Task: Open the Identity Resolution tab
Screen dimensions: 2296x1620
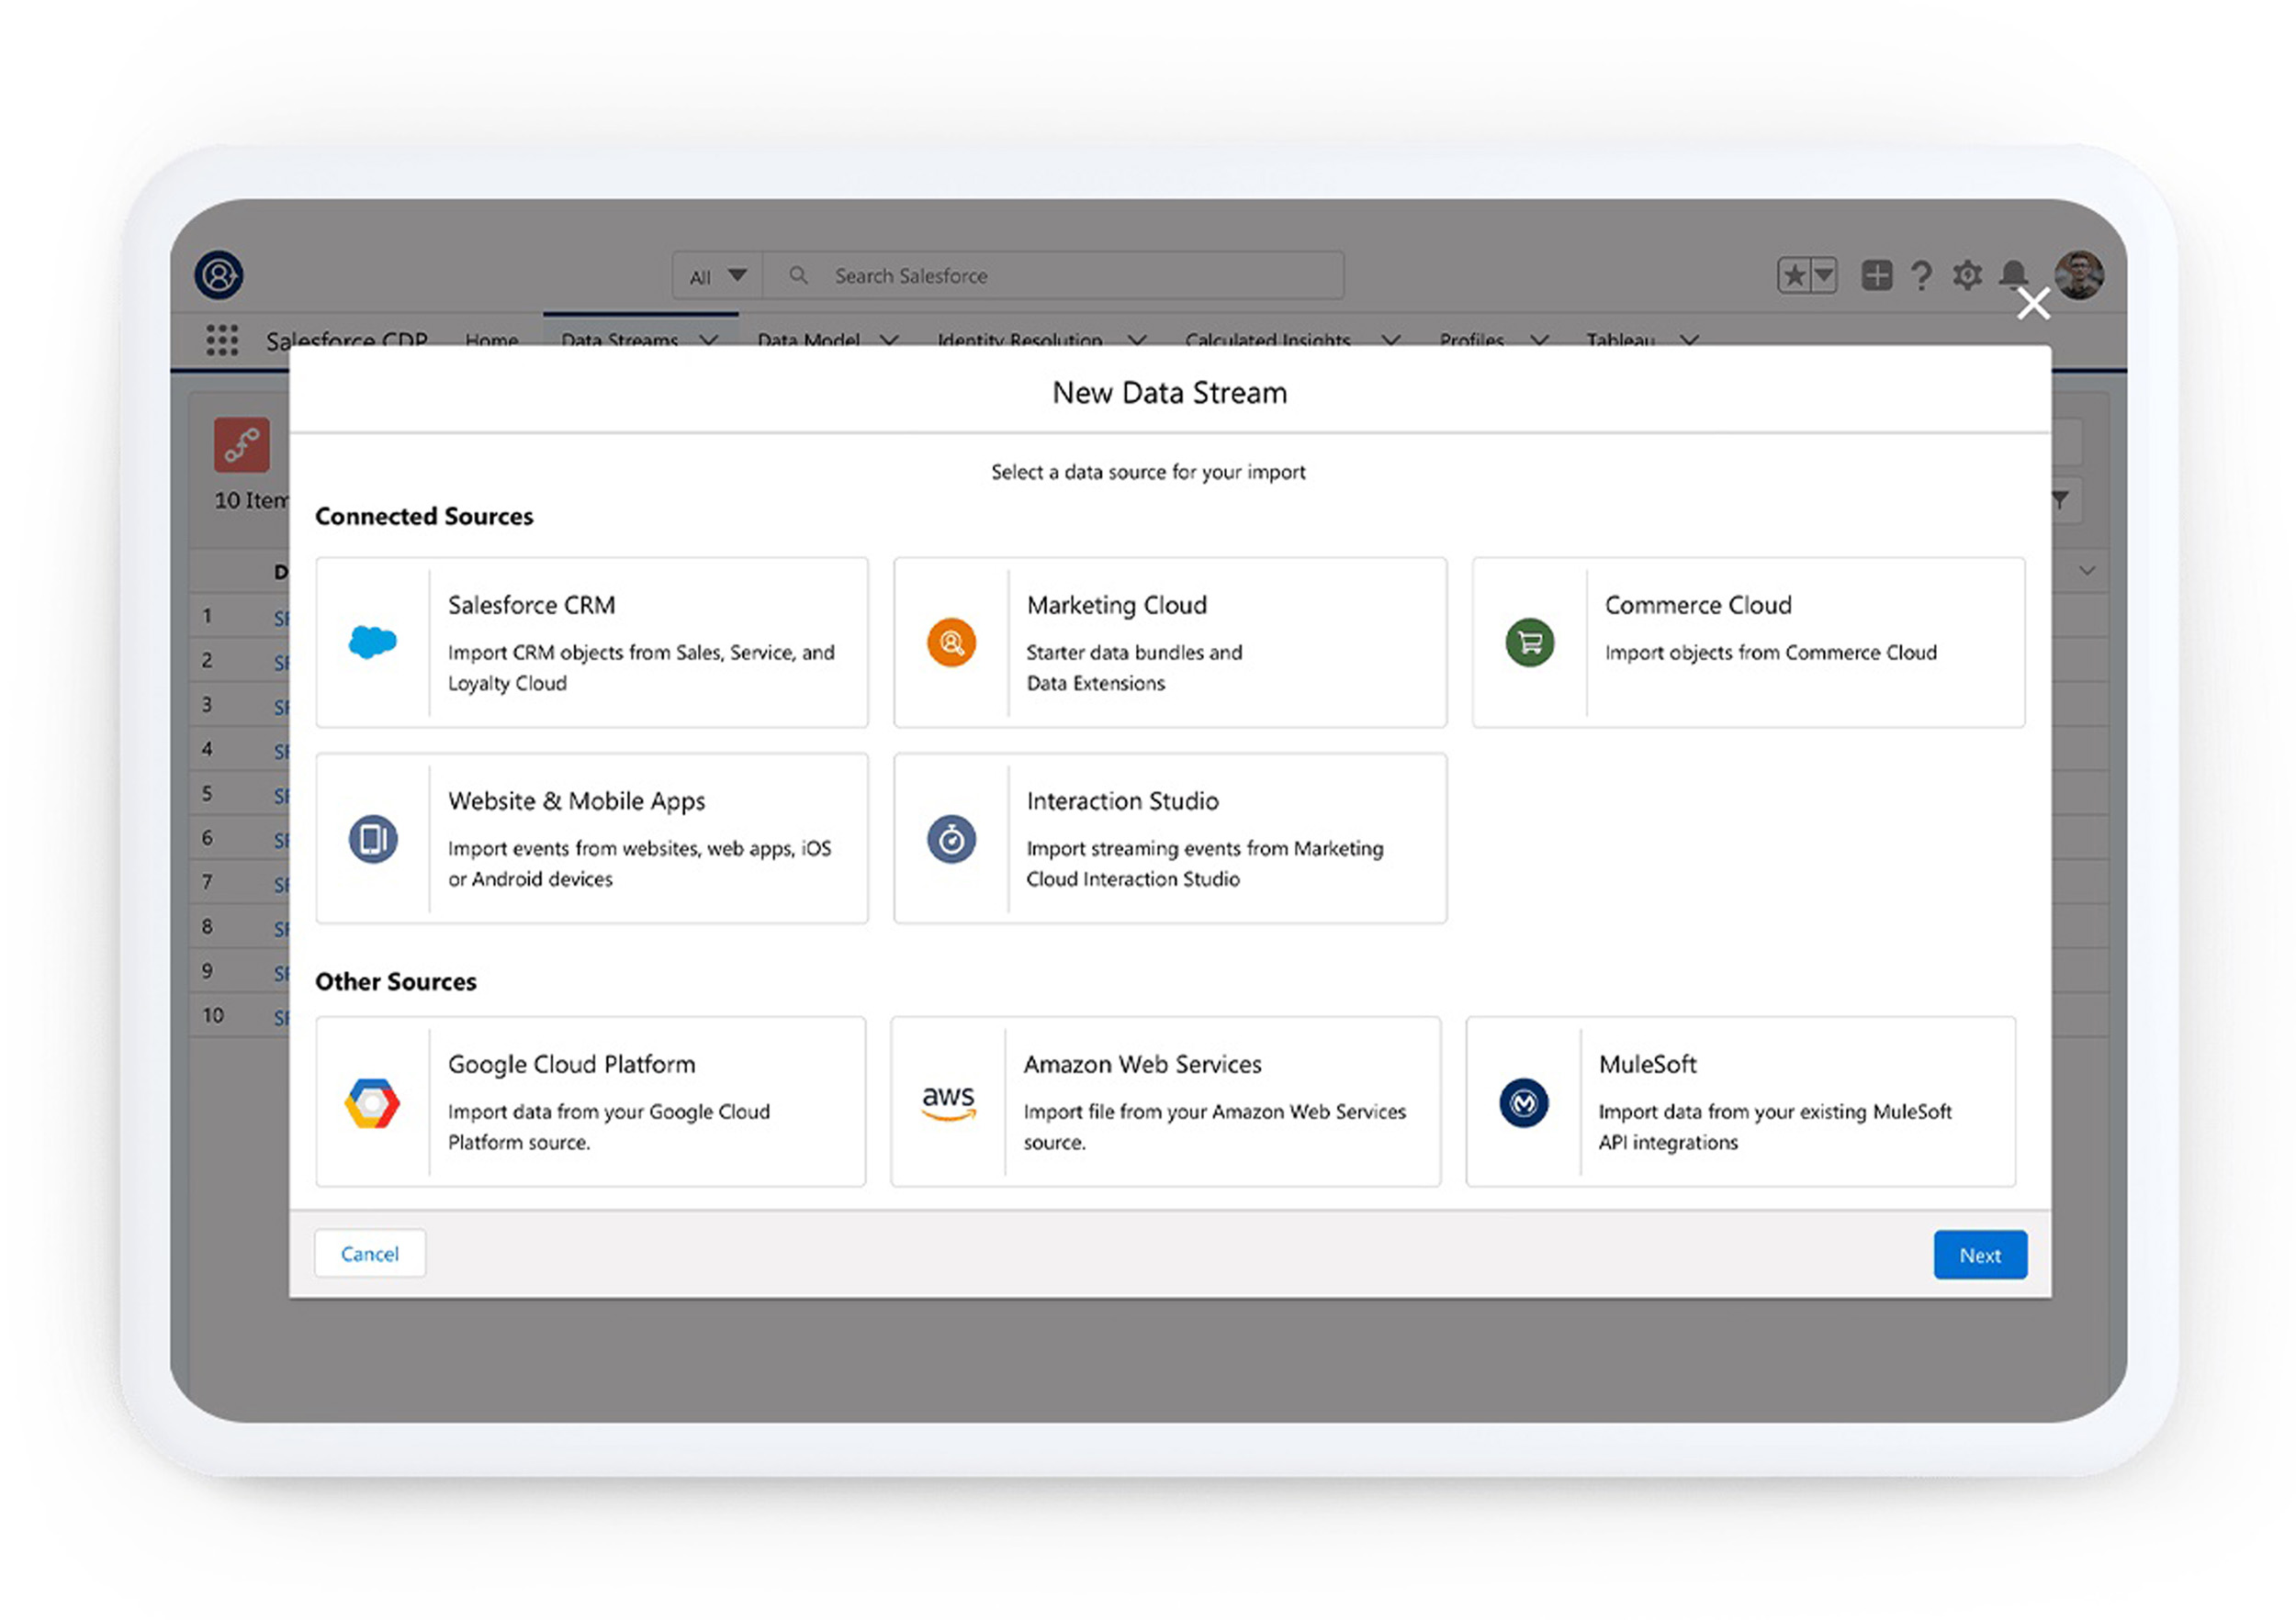Action: [x=1020, y=340]
